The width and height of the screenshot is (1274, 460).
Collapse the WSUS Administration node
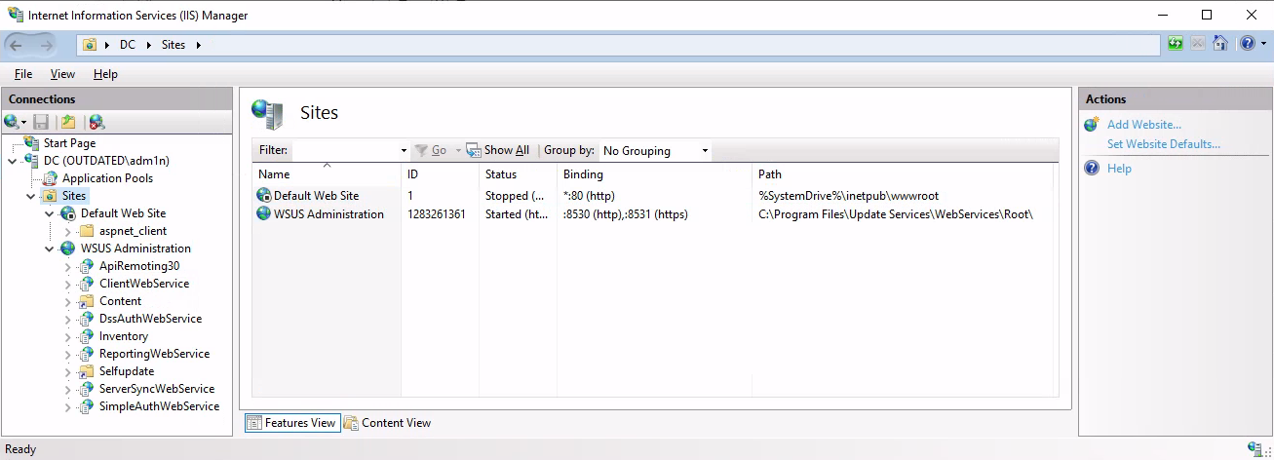tap(50, 249)
